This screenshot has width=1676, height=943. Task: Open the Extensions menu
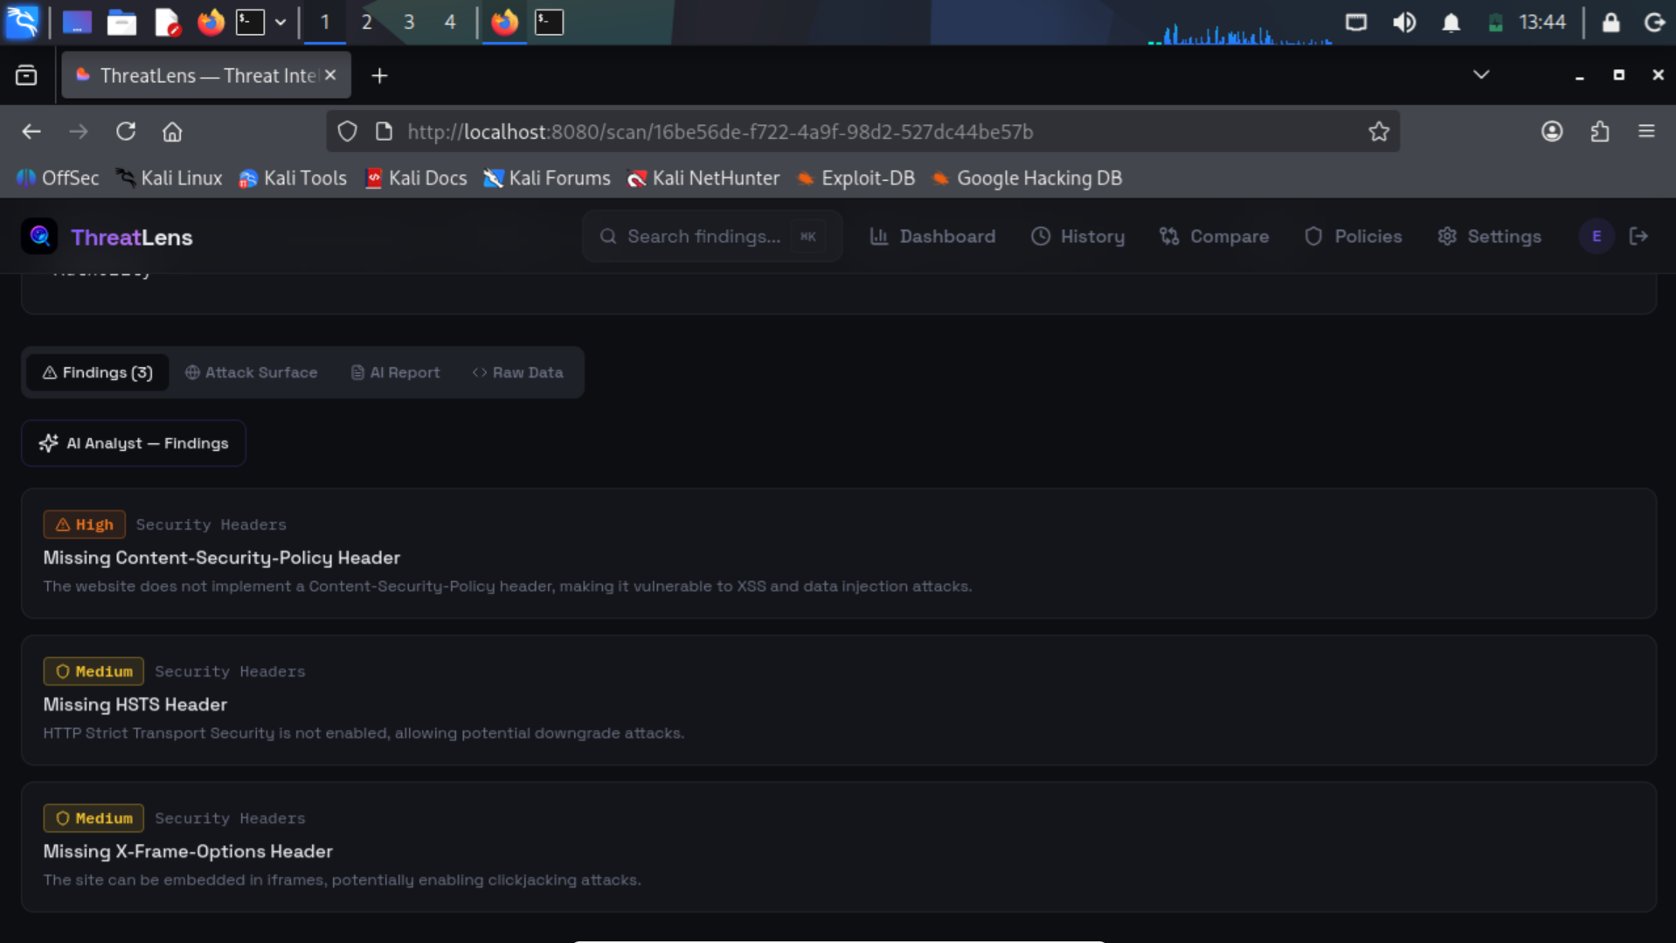(1600, 131)
